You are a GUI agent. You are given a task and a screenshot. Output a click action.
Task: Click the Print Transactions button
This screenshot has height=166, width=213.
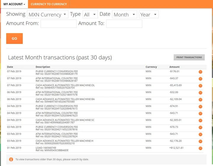click(189, 57)
